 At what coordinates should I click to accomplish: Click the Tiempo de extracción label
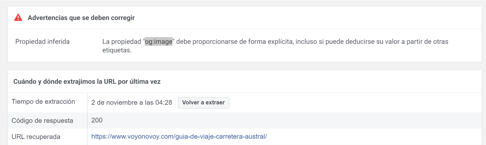(43, 102)
